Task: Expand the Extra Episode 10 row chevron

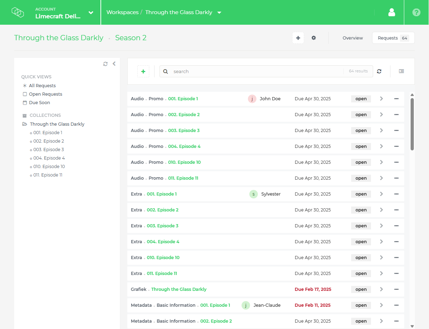Action: coord(382,258)
